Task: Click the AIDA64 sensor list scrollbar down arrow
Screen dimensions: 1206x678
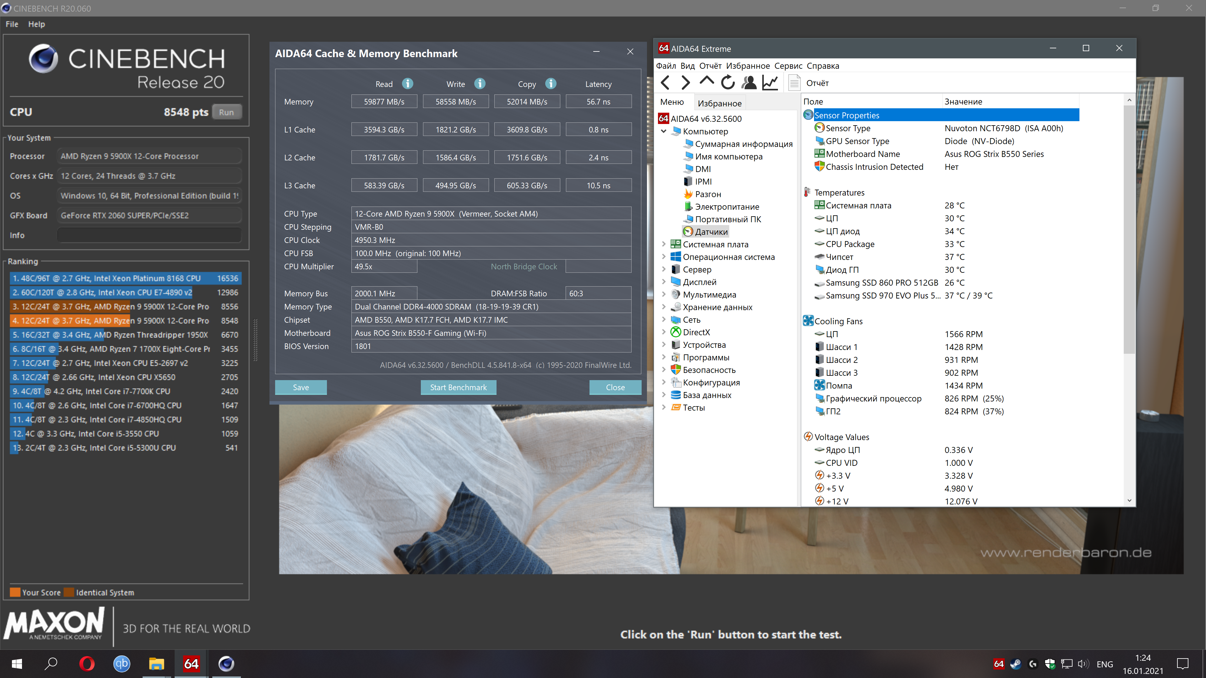Action: 1129,501
